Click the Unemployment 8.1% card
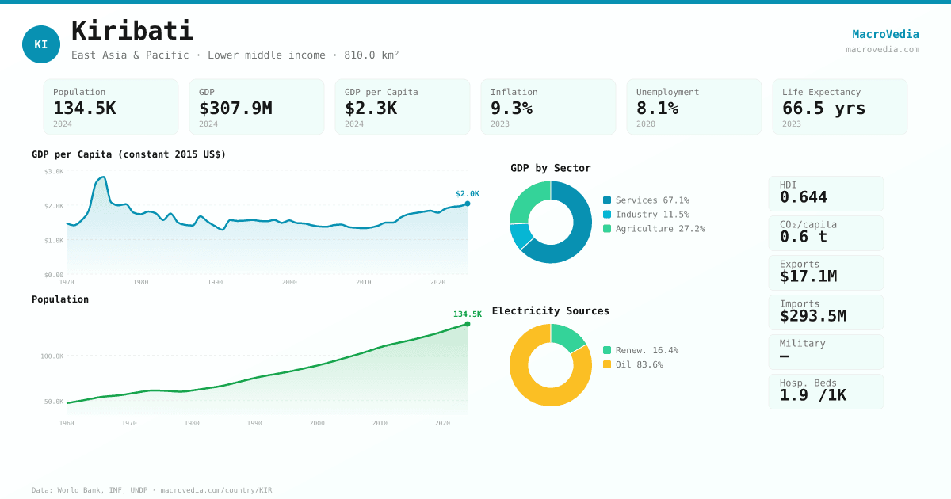 coord(694,107)
